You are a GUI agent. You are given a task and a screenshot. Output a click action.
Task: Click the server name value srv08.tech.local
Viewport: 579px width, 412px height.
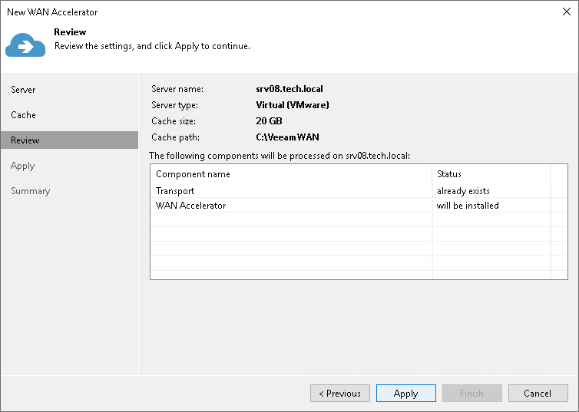click(289, 89)
